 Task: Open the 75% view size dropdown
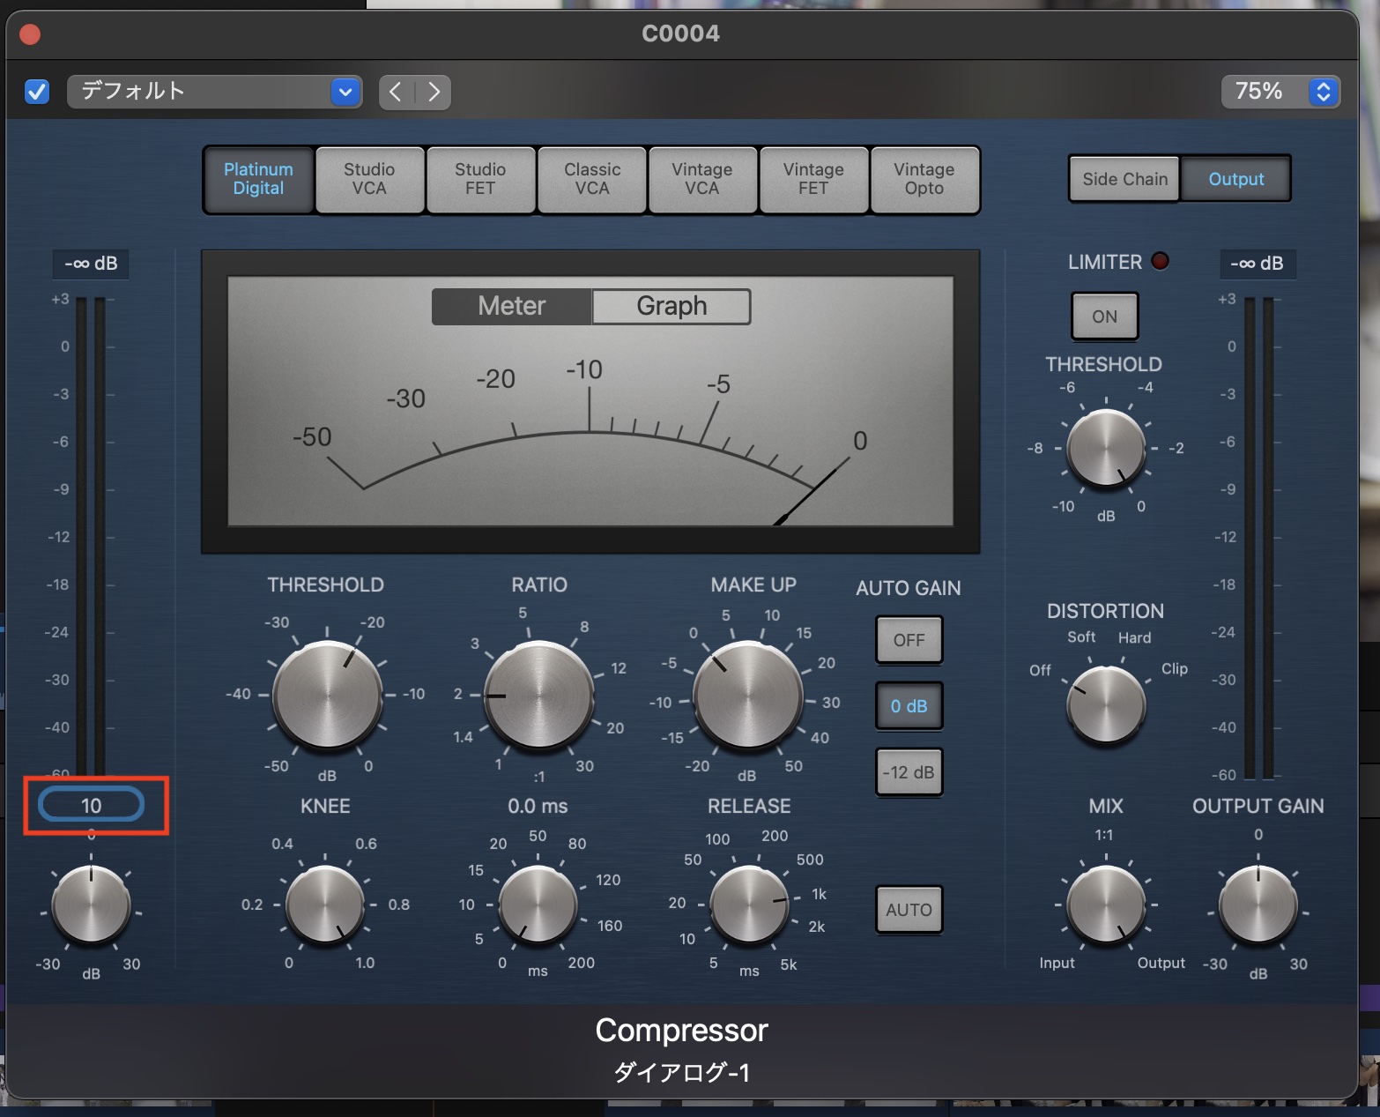(1280, 92)
